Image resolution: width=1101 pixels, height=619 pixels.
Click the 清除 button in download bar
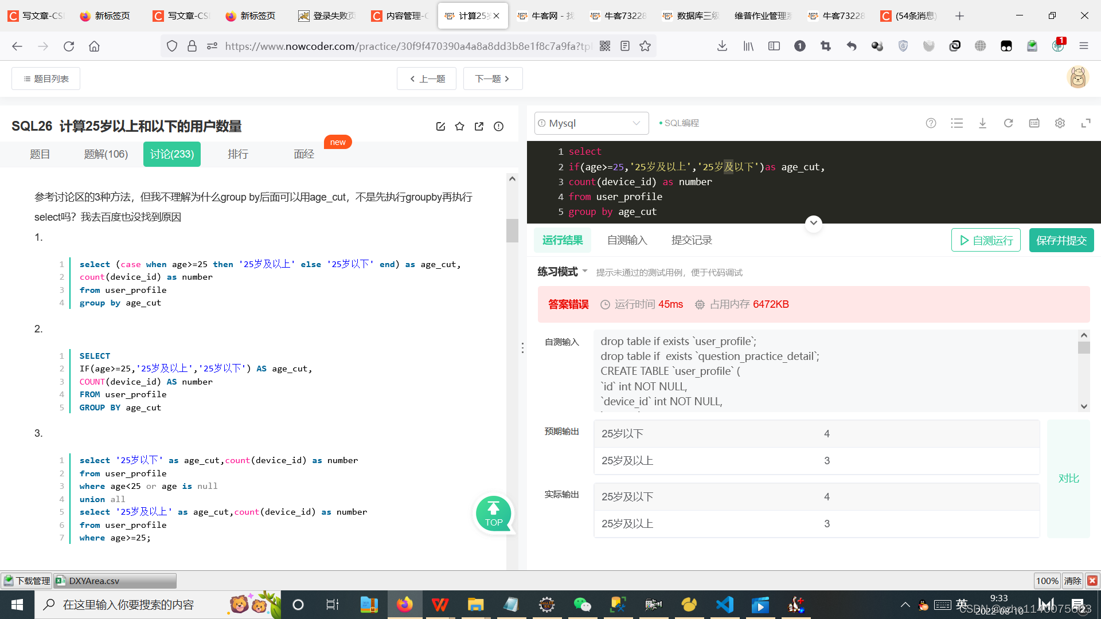[1072, 581]
